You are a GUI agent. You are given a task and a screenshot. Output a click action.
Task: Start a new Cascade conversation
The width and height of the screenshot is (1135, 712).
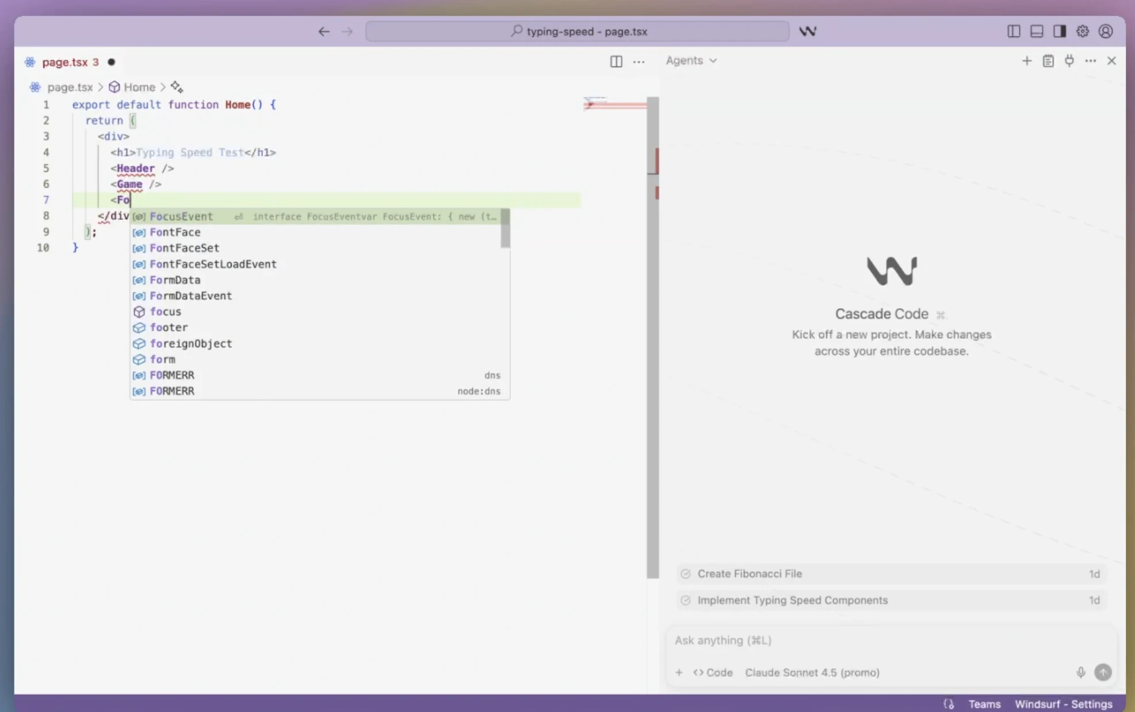click(1026, 60)
